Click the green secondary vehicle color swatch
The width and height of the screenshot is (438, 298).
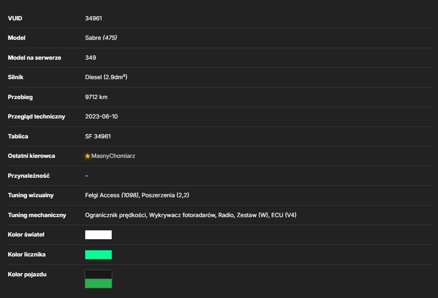point(98,283)
